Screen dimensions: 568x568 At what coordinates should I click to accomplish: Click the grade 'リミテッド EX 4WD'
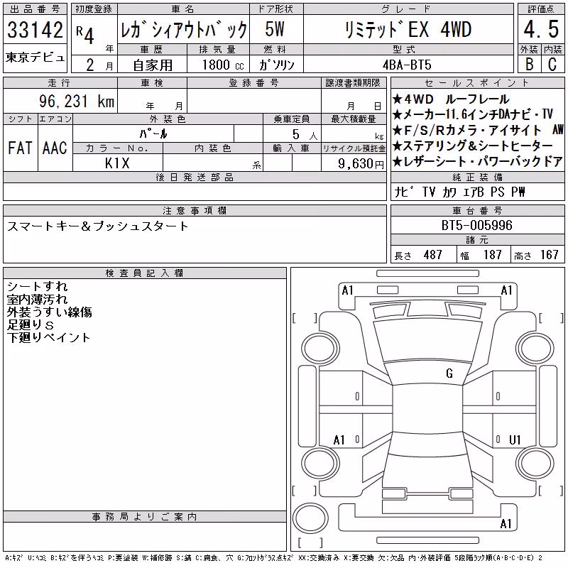coord(408,30)
